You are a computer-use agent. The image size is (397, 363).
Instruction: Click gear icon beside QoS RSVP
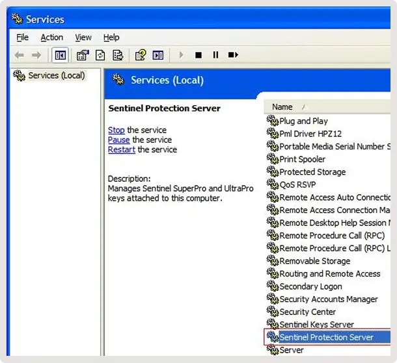(273, 184)
